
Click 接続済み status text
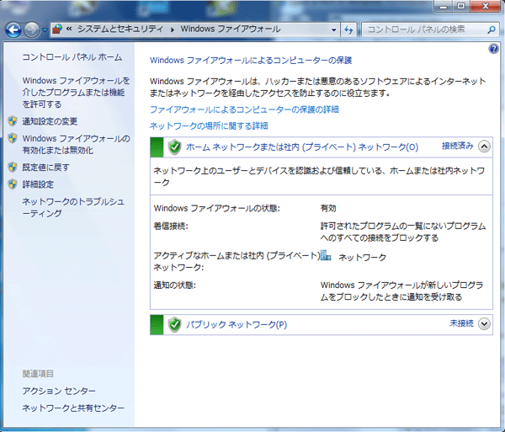click(458, 147)
